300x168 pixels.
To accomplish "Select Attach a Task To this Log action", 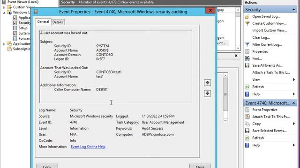I will pyautogui.click(x=271, y=72).
